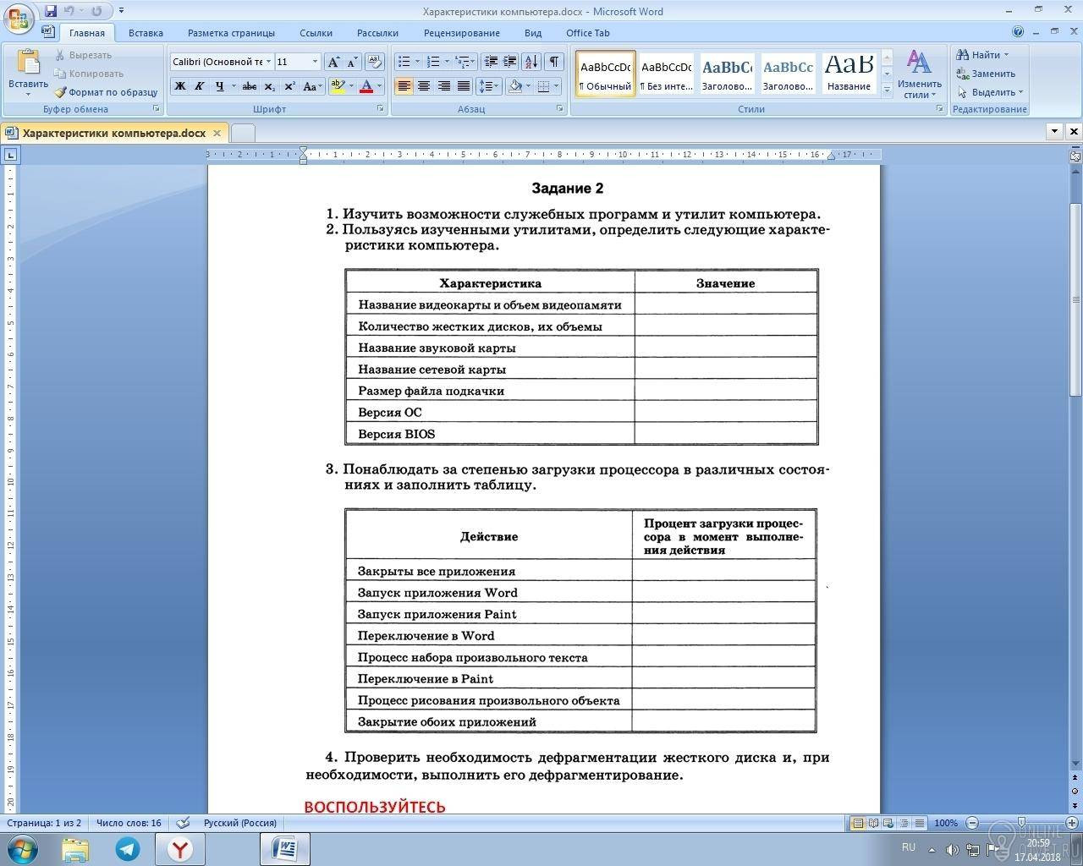This screenshot has width=1083, height=866.
Task: Increase paragraph indent
Action: tap(509, 62)
